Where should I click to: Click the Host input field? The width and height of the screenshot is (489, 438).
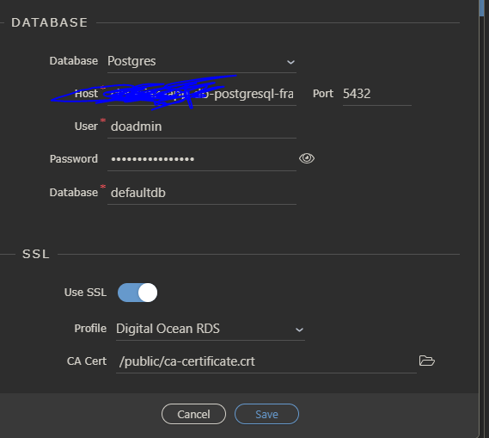pyautogui.click(x=202, y=94)
